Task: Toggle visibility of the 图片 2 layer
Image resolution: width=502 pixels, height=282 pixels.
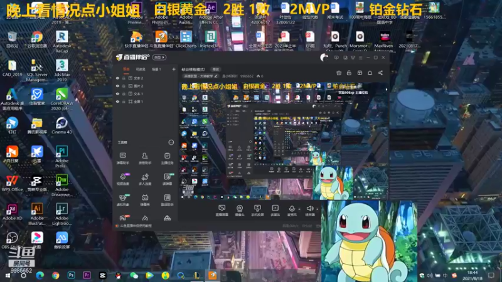Action: pyautogui.click(x=117, y=86)
